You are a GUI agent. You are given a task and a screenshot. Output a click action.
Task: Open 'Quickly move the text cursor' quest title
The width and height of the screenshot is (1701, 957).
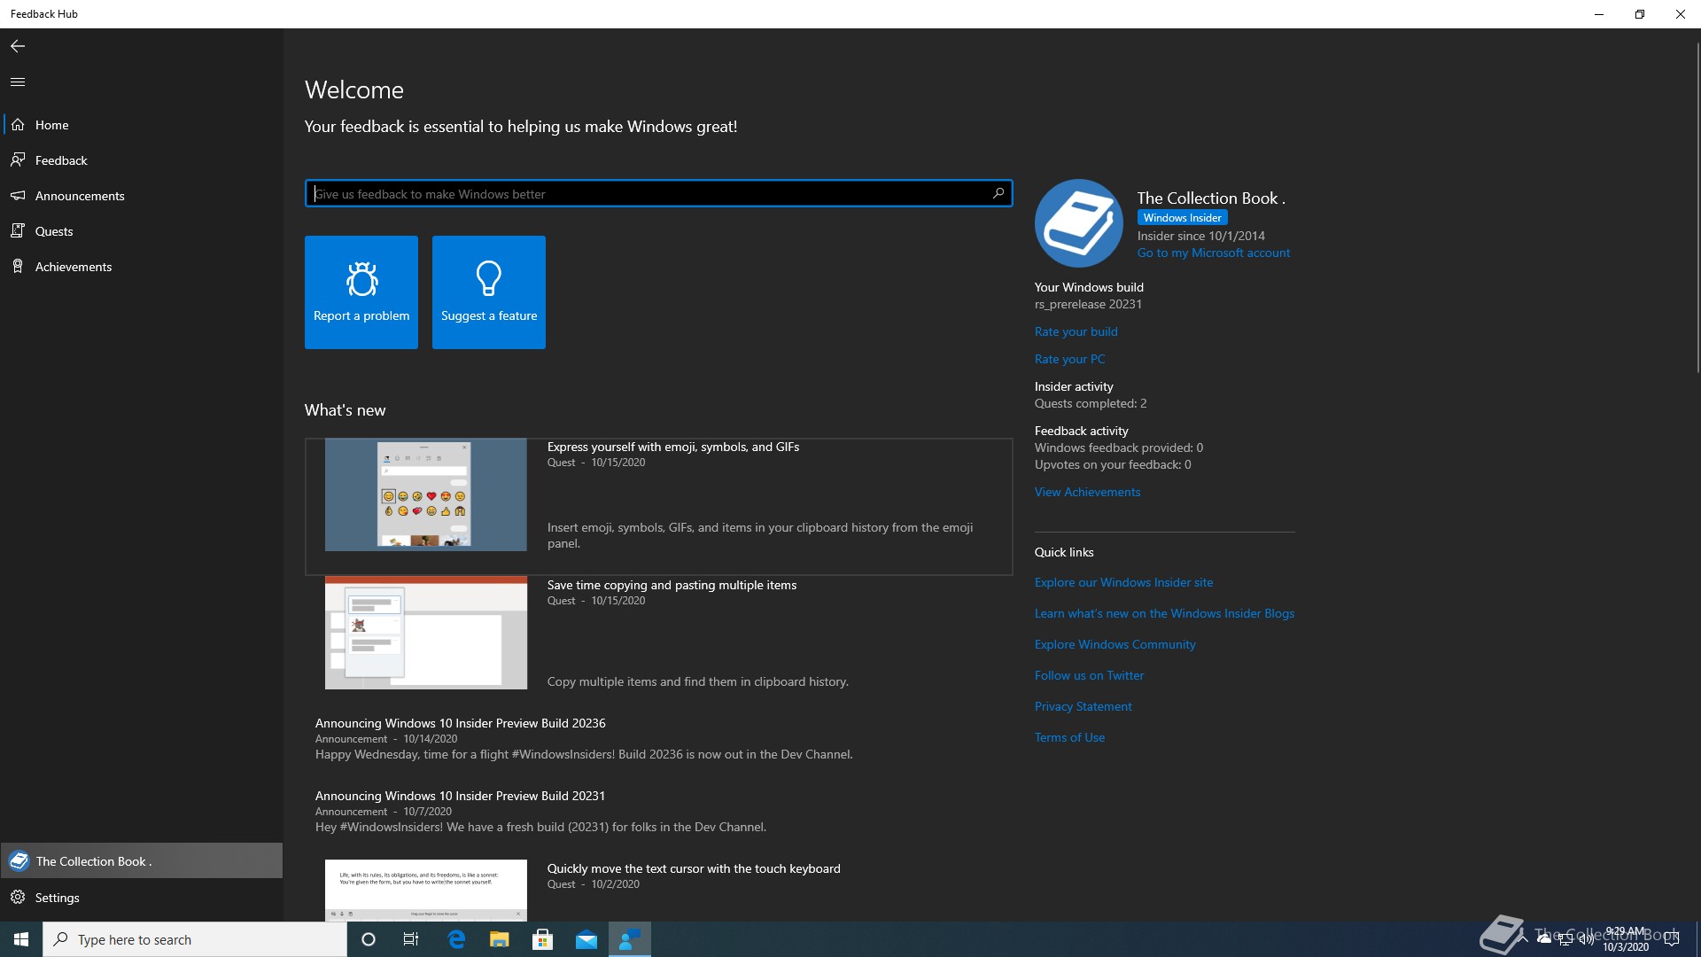click(x=694, y=868)
